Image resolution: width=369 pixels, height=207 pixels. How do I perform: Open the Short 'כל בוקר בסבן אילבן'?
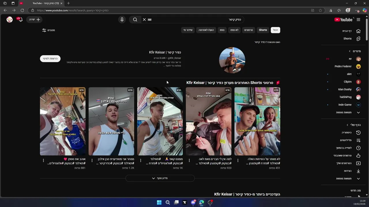click(x=111, y=121)
